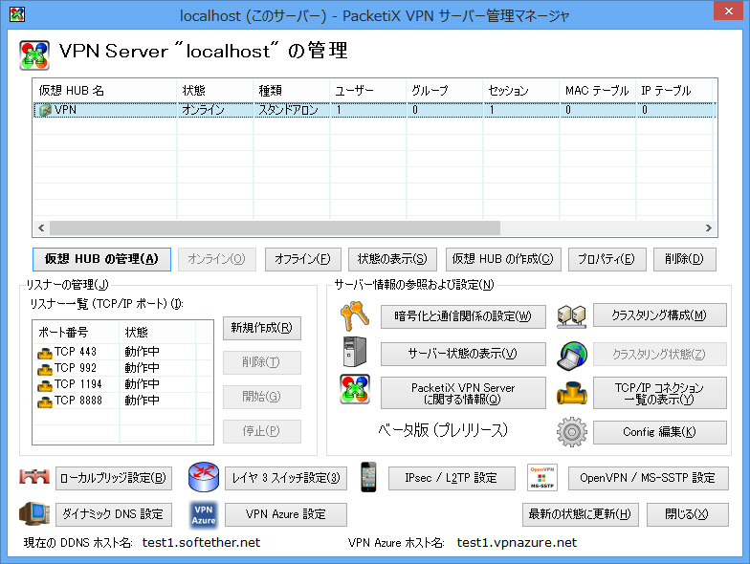750x564 pixels.
Task: Click TCP/IP コネクション一覧の表示(Y) button
Action: [660, 393]
